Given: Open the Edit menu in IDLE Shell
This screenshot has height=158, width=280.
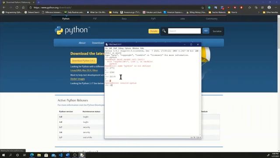Looking at the screenshot, I should coord(110,48).
